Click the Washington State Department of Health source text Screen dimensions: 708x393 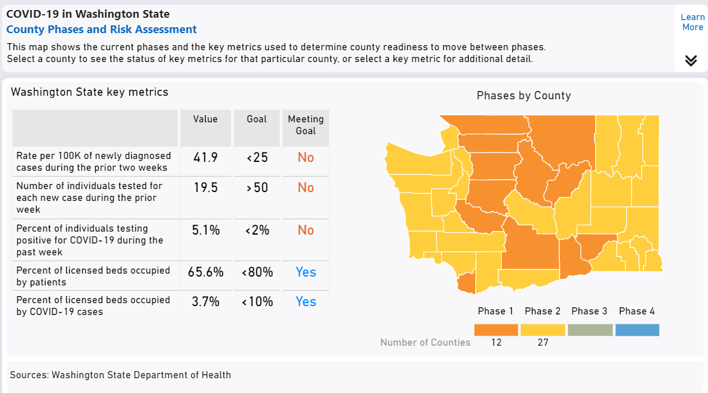pos(118,375)
